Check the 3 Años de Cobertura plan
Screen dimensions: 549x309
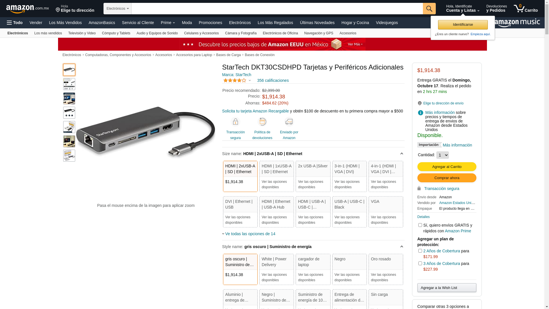[420, 264]
